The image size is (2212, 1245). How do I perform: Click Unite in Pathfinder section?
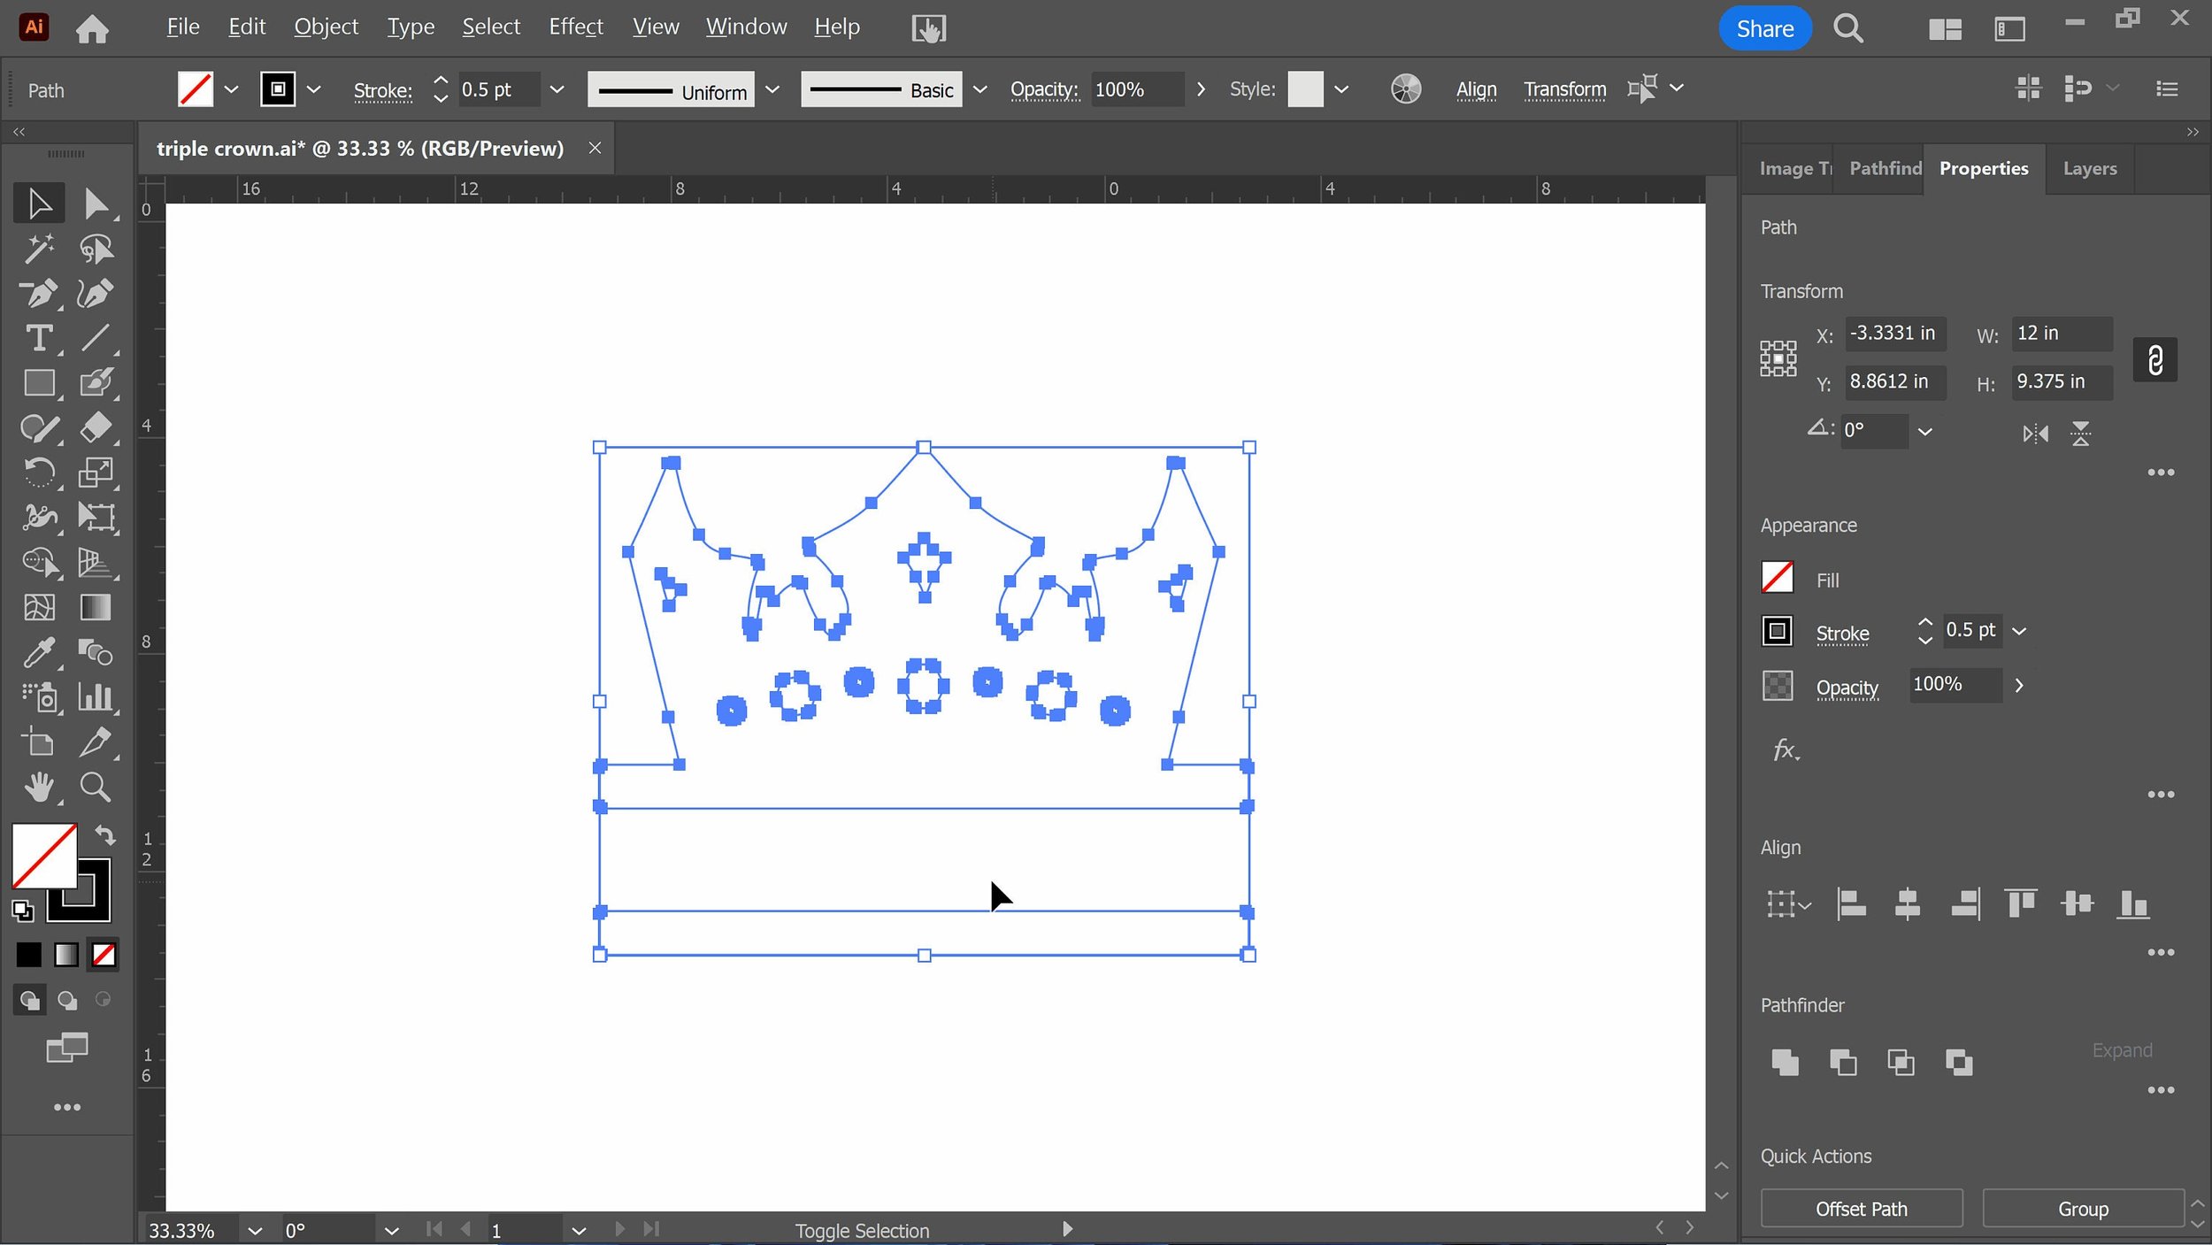pos(1785,1062)
